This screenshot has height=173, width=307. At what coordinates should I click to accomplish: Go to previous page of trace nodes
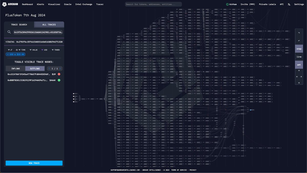point(49,69)
